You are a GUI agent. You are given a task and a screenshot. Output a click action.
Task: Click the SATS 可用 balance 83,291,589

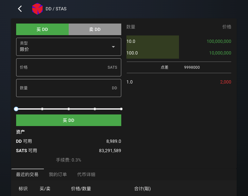click(110, 151)
